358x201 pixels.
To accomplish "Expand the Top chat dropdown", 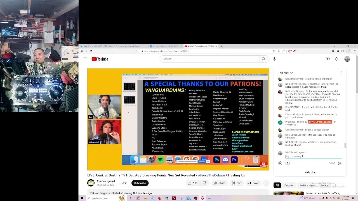I will [285, 73].
